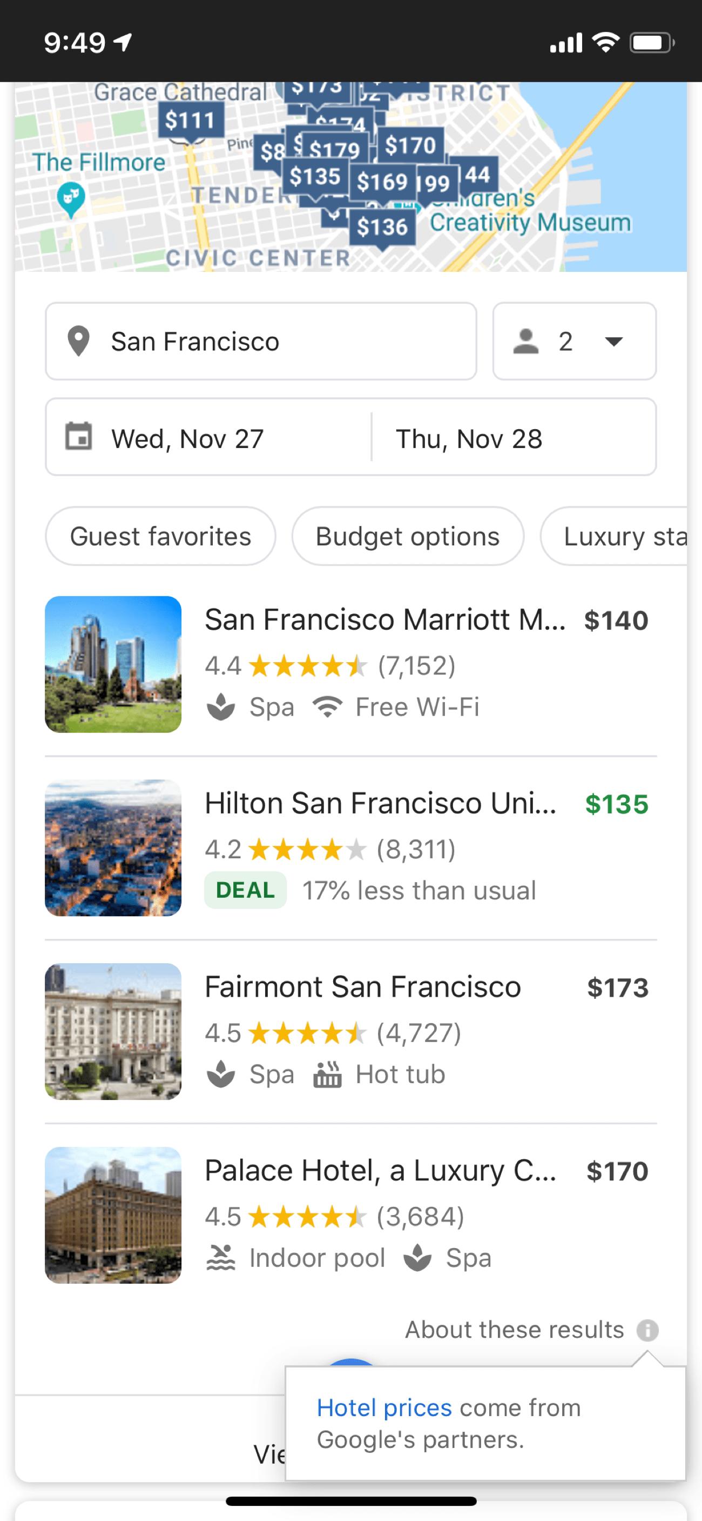
Task: Tap the $170 price marker on map
Action: point(410,145)
